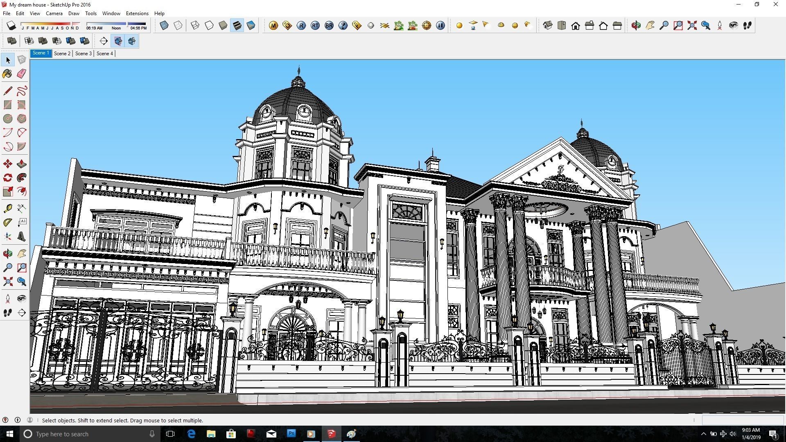Open the Extensions menu
Screen dimensions: 786x442
[137, 14]
